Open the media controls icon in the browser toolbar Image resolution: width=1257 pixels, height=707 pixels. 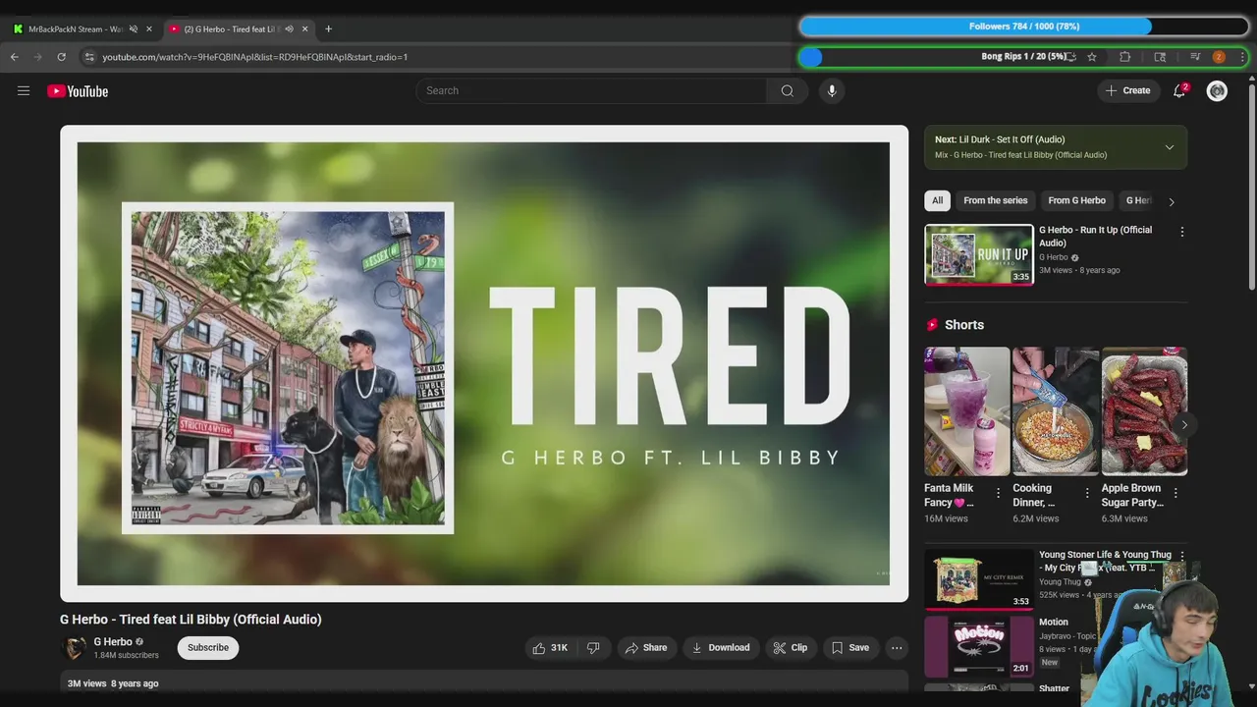click(x=1195, y=57)
